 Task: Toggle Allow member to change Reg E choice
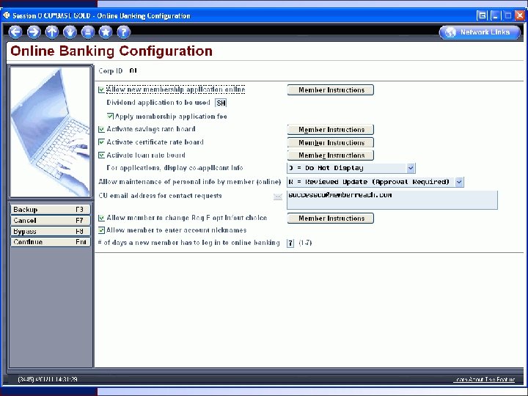tap(101, 219)
